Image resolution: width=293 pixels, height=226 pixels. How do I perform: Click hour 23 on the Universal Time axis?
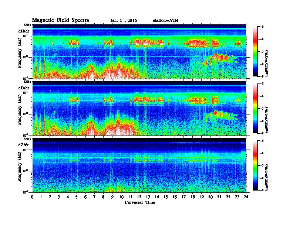coord(237,197)
